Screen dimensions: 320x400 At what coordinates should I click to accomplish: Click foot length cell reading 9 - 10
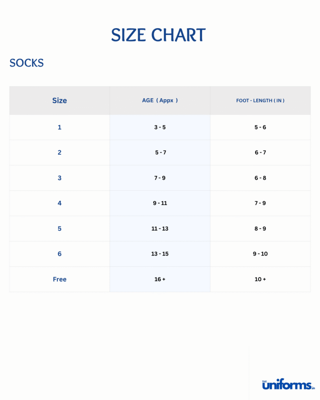(x=260, y=254)
